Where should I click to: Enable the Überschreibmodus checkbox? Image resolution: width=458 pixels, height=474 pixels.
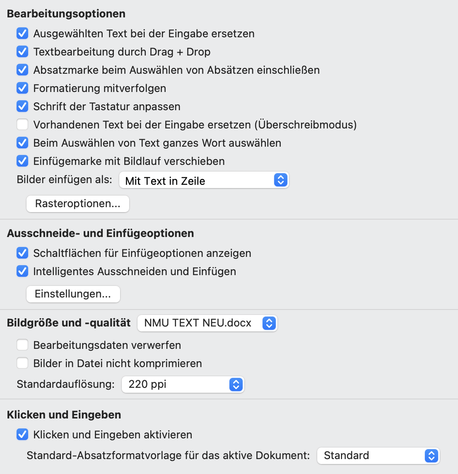(x=22, y=125)
